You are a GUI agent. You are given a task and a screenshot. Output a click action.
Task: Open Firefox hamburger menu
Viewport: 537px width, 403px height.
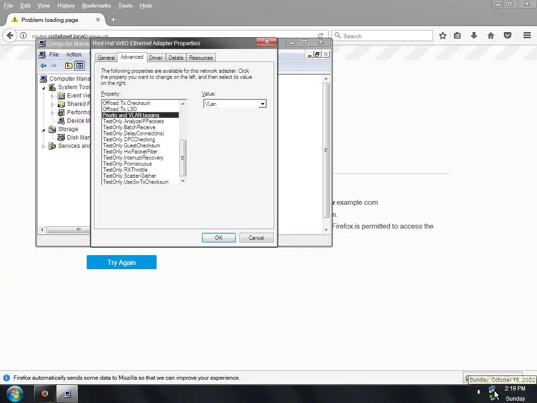[527, 35]
